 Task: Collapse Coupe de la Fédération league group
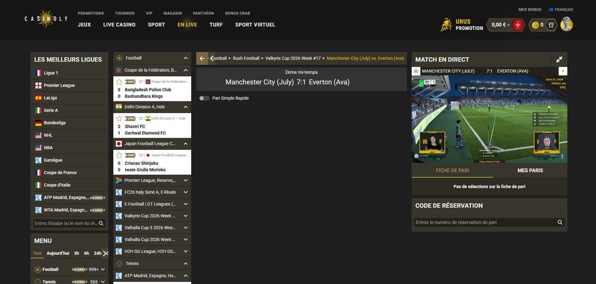click(186, 71)
